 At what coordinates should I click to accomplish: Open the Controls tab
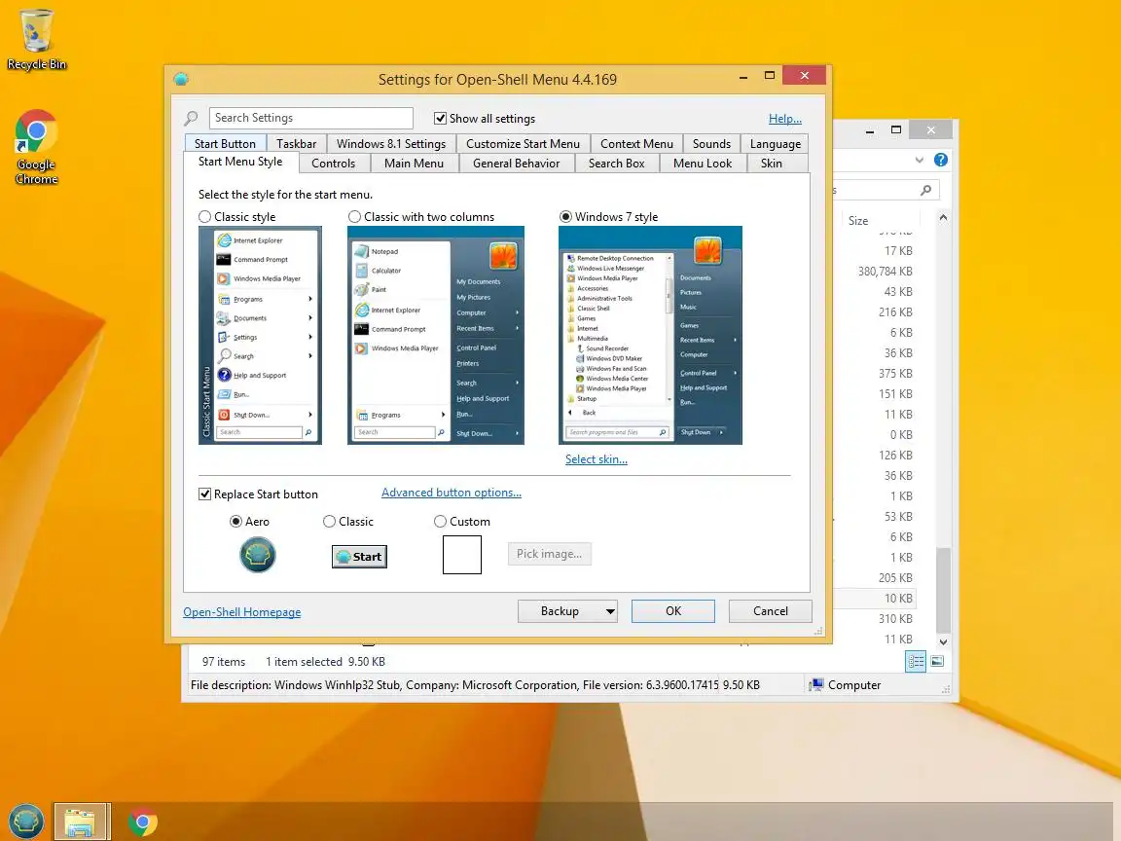click(333, 164)
